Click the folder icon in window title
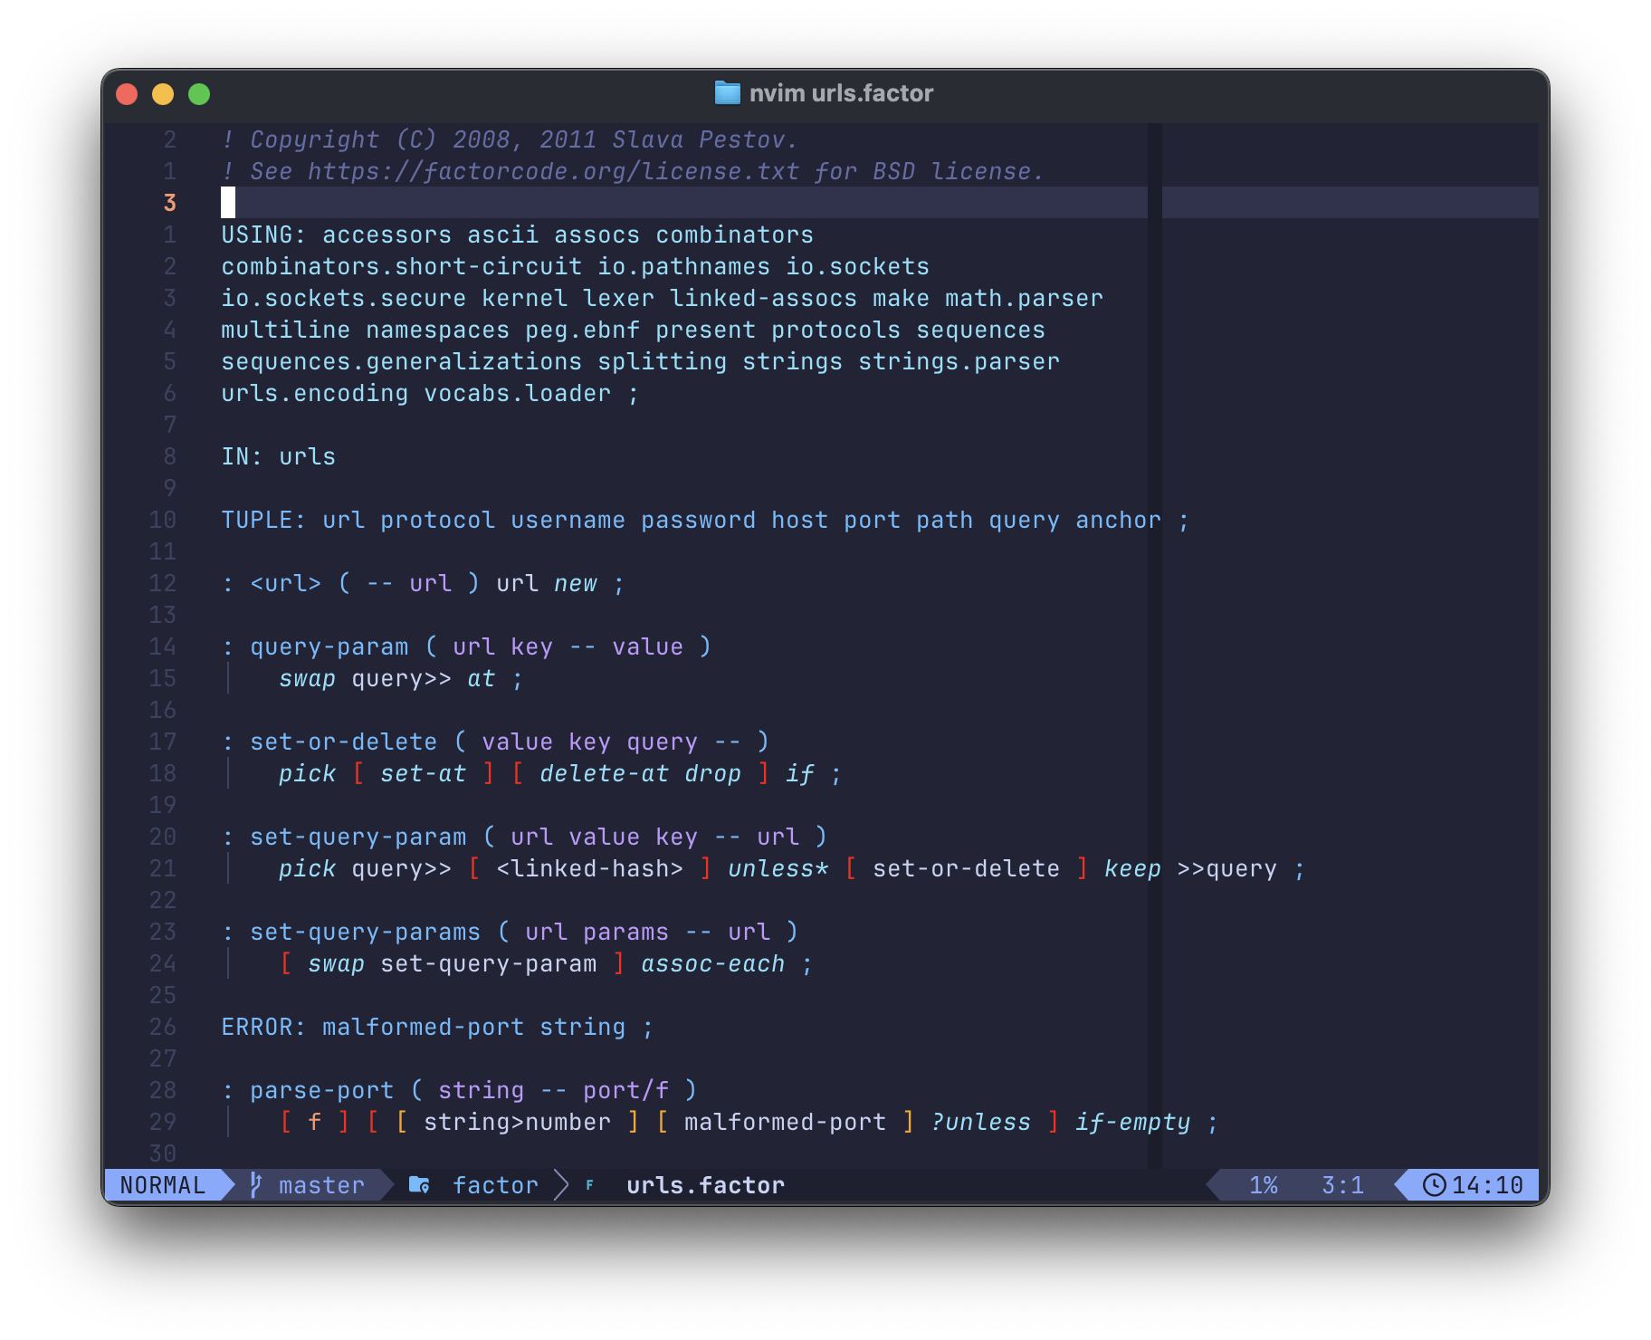 [727, 92]
